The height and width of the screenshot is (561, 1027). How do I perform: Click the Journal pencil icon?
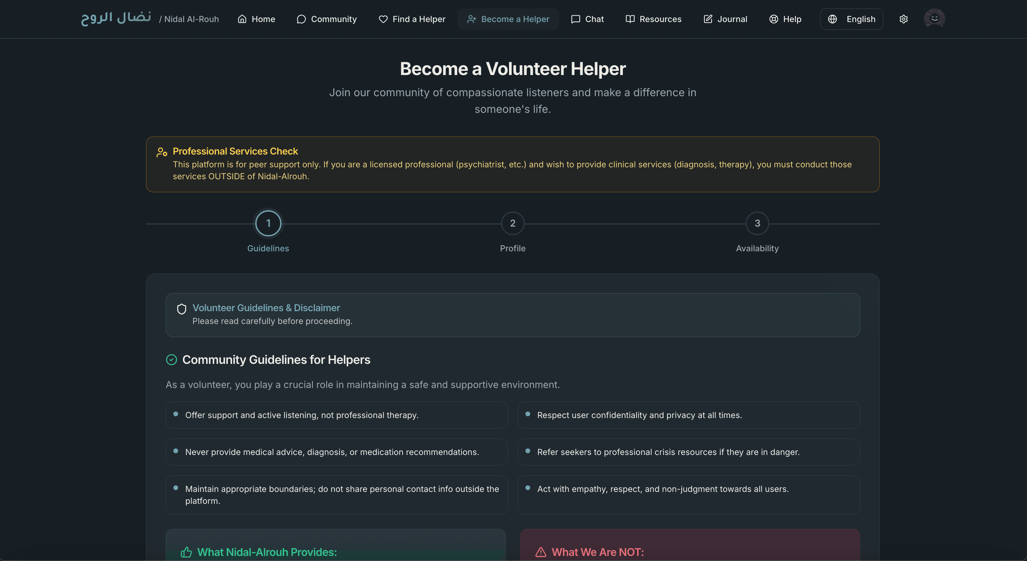click(x=708, y=19)
